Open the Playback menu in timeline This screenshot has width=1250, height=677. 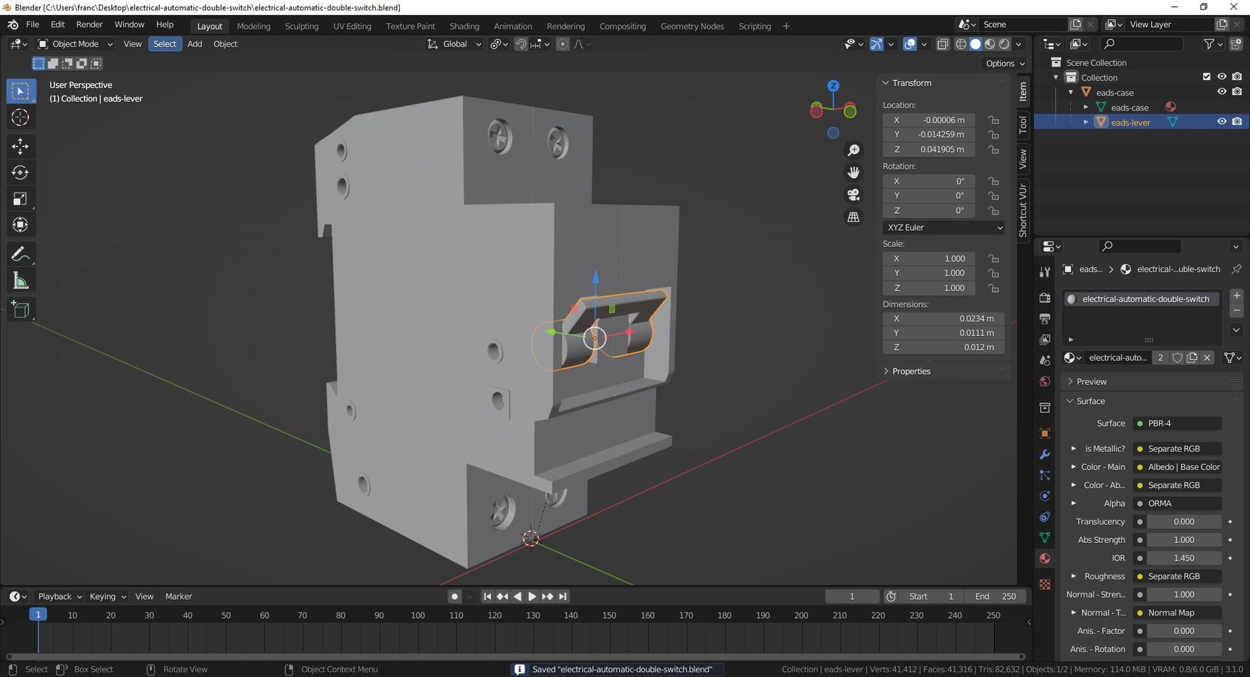(x=59, y=596)
